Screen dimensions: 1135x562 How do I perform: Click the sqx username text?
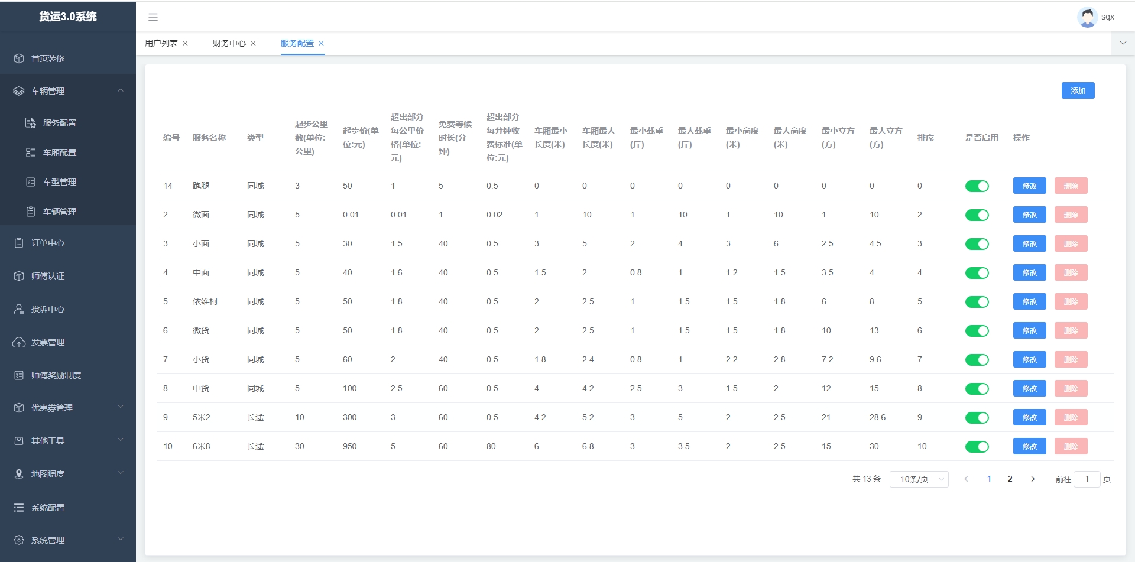click(x=1108, y=17)
